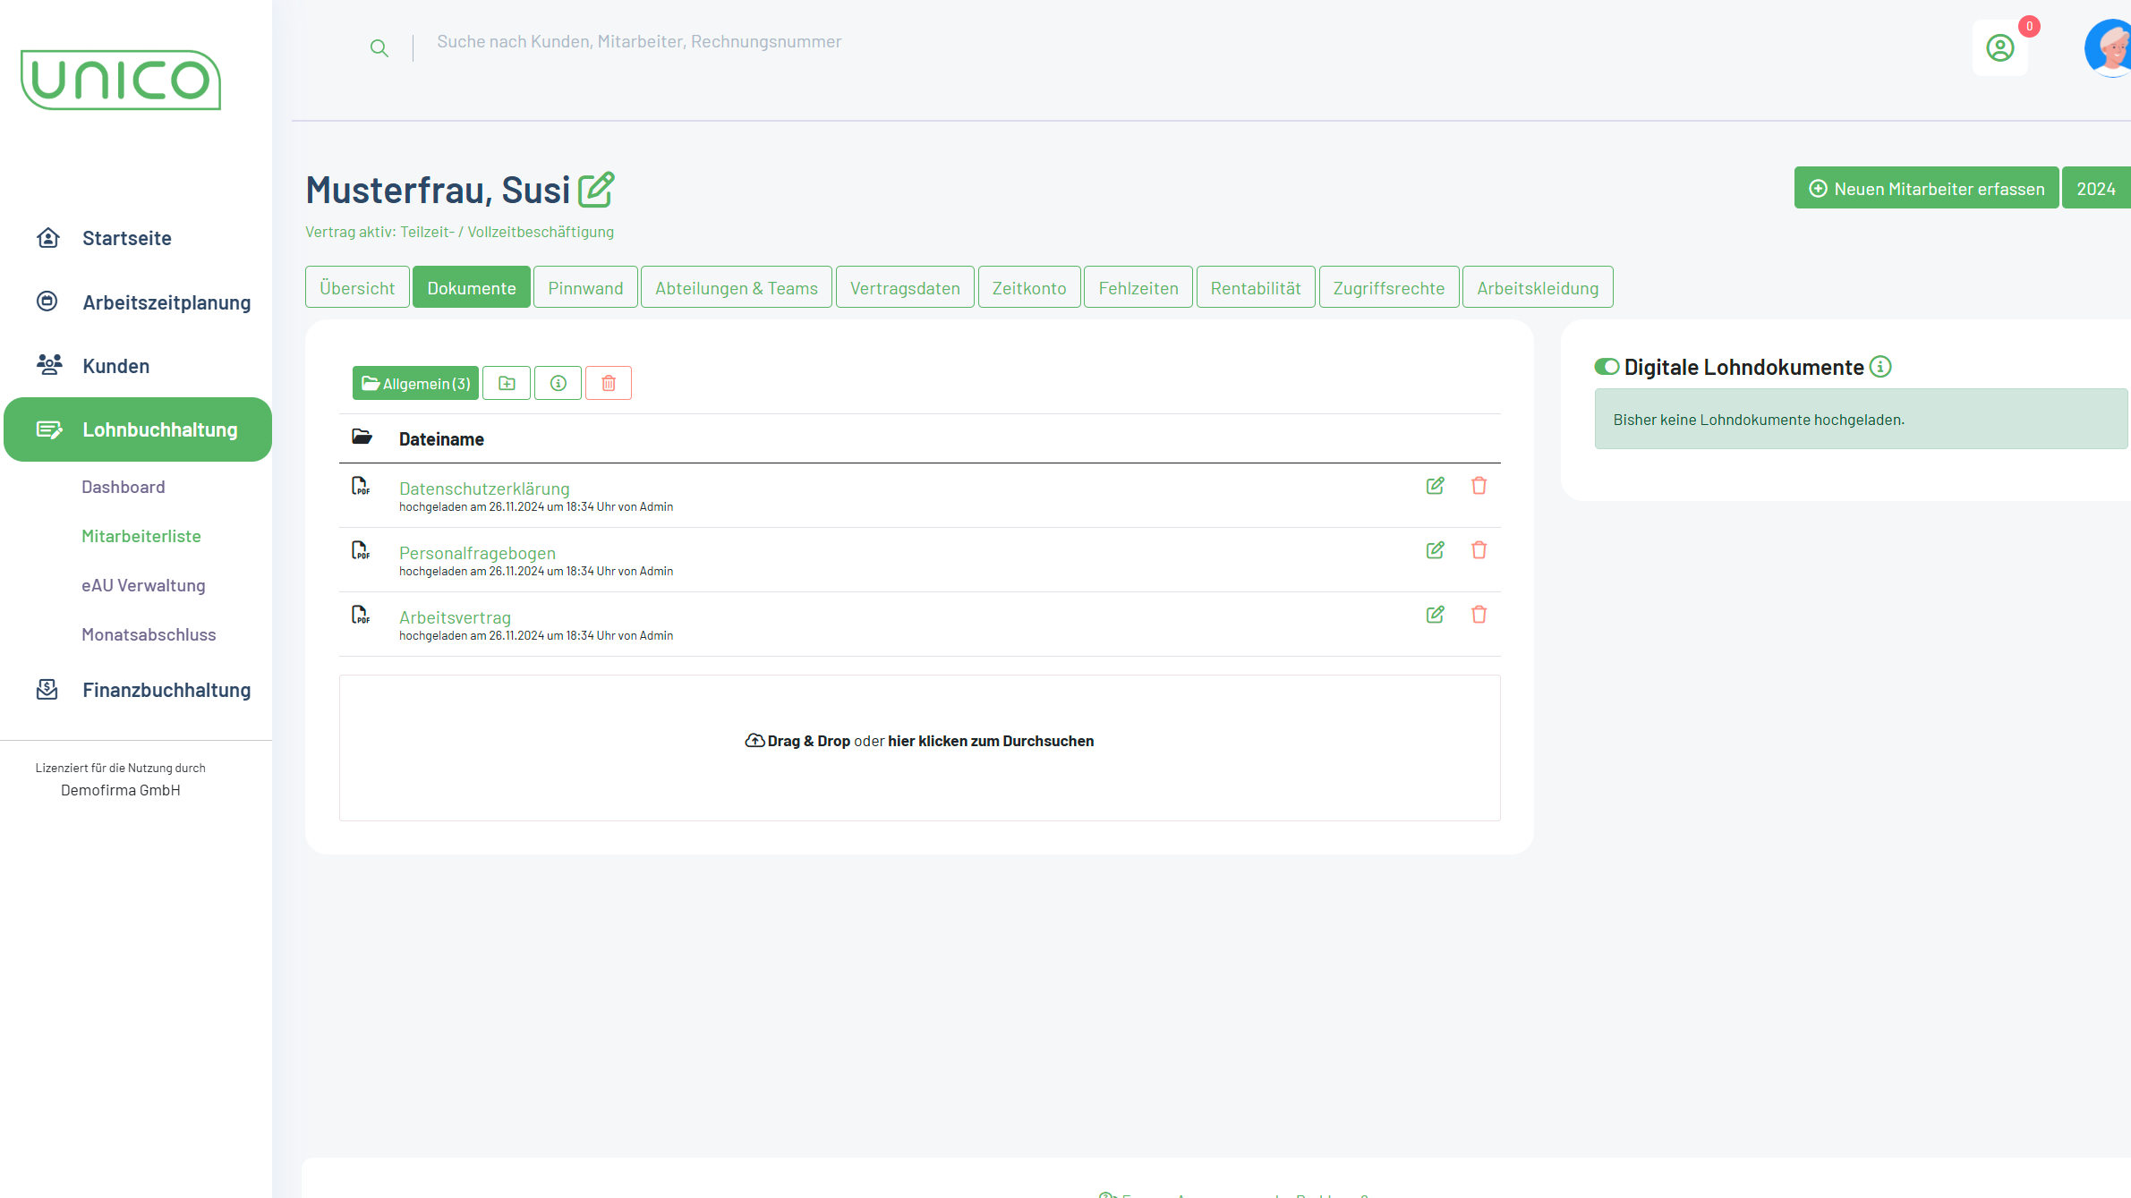Go to eAU Verwaltung in sidebar
The width and height of the screenshot is (2131, 1198).
[x=143, y=585]
